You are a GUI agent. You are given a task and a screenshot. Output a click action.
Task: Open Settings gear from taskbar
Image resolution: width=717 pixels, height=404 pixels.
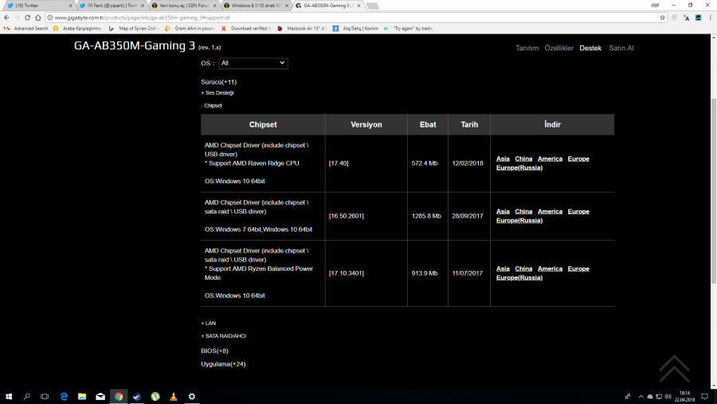[191, 396]
